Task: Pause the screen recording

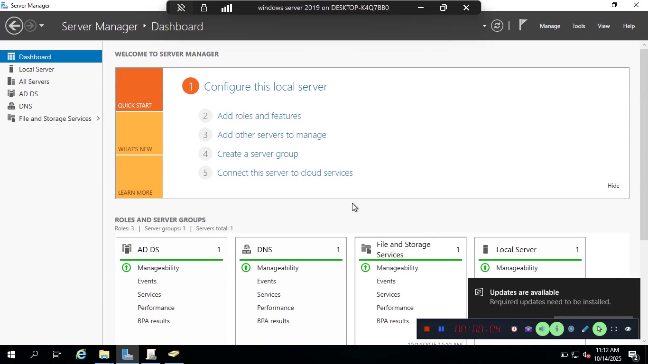Action: pyautogui.click(x=441, y=329)
